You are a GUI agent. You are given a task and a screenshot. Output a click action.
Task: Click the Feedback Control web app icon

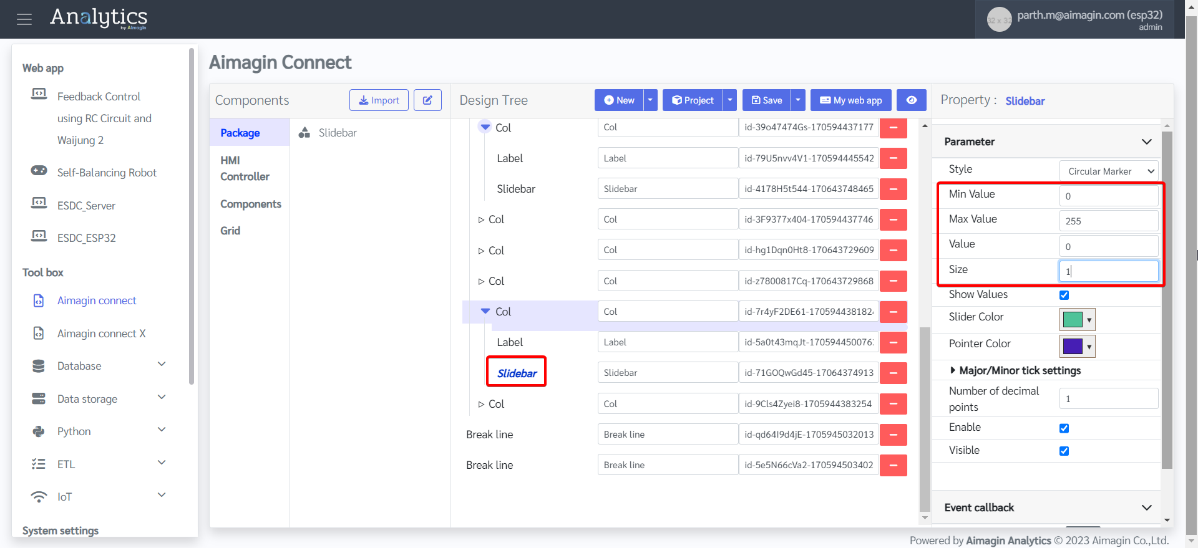[39, 94]
